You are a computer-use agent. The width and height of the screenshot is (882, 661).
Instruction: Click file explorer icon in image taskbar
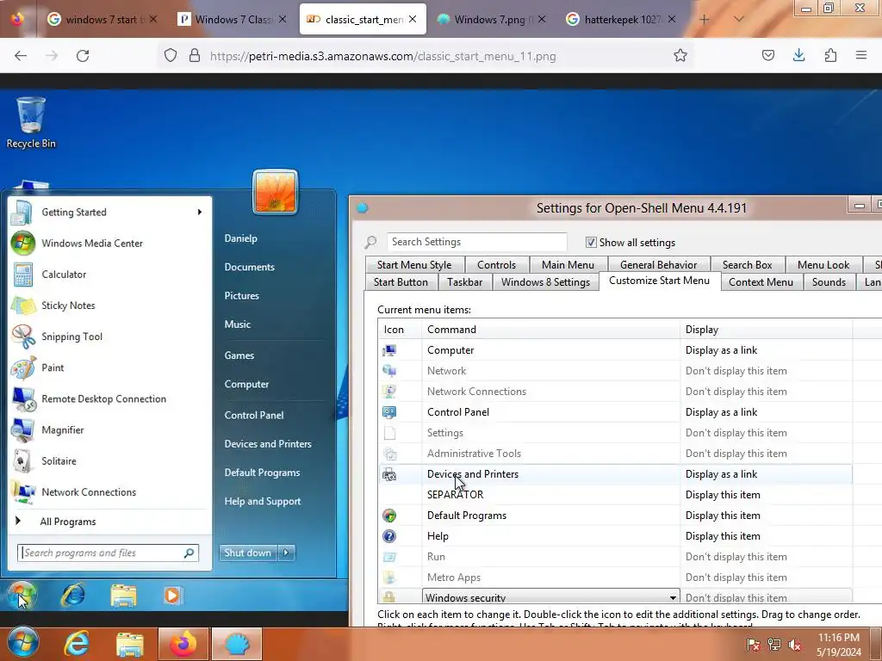pyautogui.click(x=124, y=596)
